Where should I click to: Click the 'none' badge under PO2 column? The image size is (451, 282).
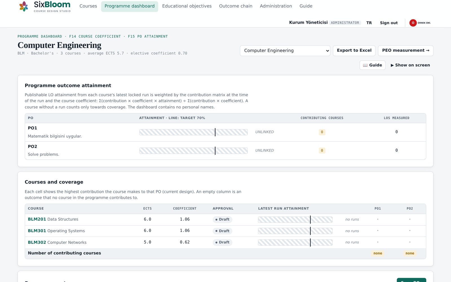click(410, 254)
